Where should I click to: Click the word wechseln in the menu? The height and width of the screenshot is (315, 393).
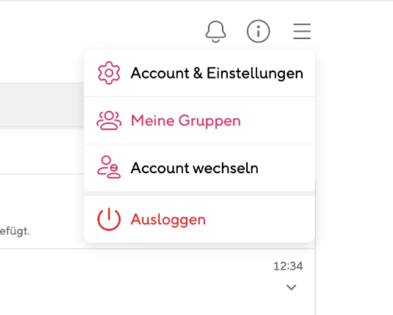click(x=226, y=168)
